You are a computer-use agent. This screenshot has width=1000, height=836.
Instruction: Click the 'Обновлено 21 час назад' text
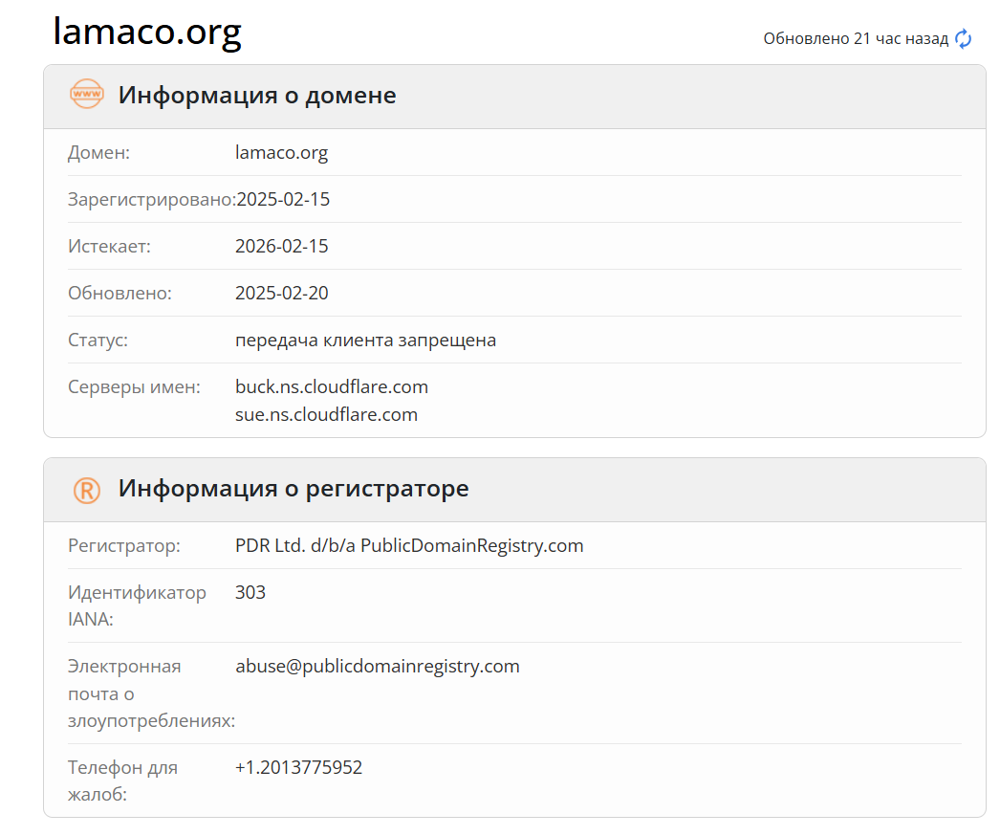(x=855, y=38)
